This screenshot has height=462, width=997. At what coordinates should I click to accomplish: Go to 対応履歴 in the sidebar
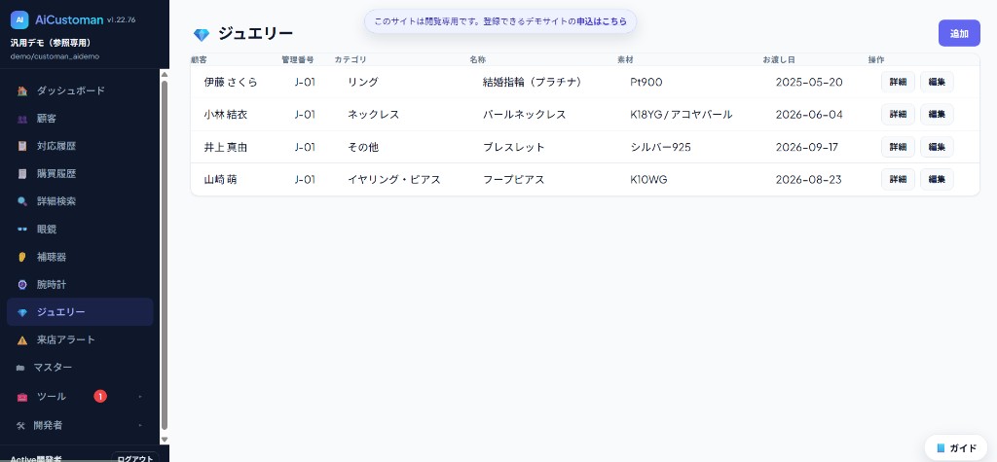pos(80,146)
